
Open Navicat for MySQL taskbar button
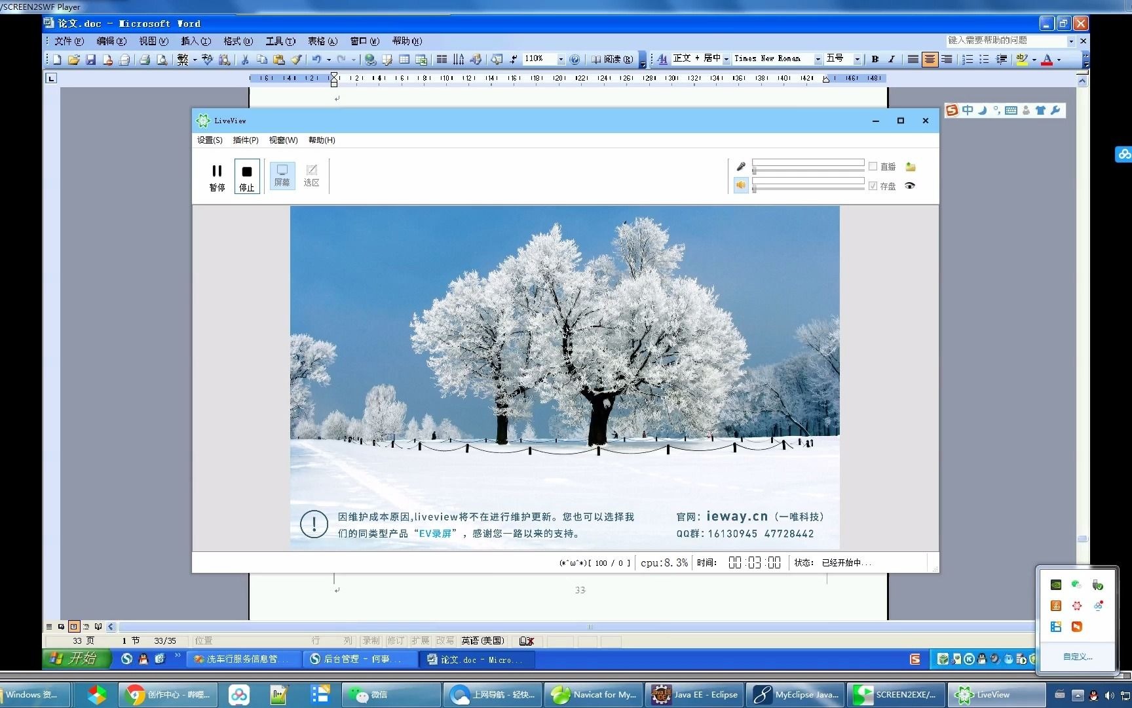(594, 695)
